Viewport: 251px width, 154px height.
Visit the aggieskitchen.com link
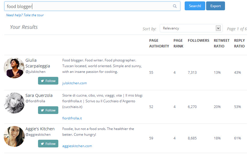(x=77, y=146)
